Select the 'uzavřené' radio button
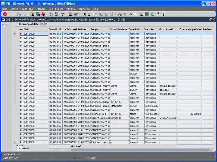Viewport: 217px width, 162px height. pyautogui.click(x=18, y=148)
